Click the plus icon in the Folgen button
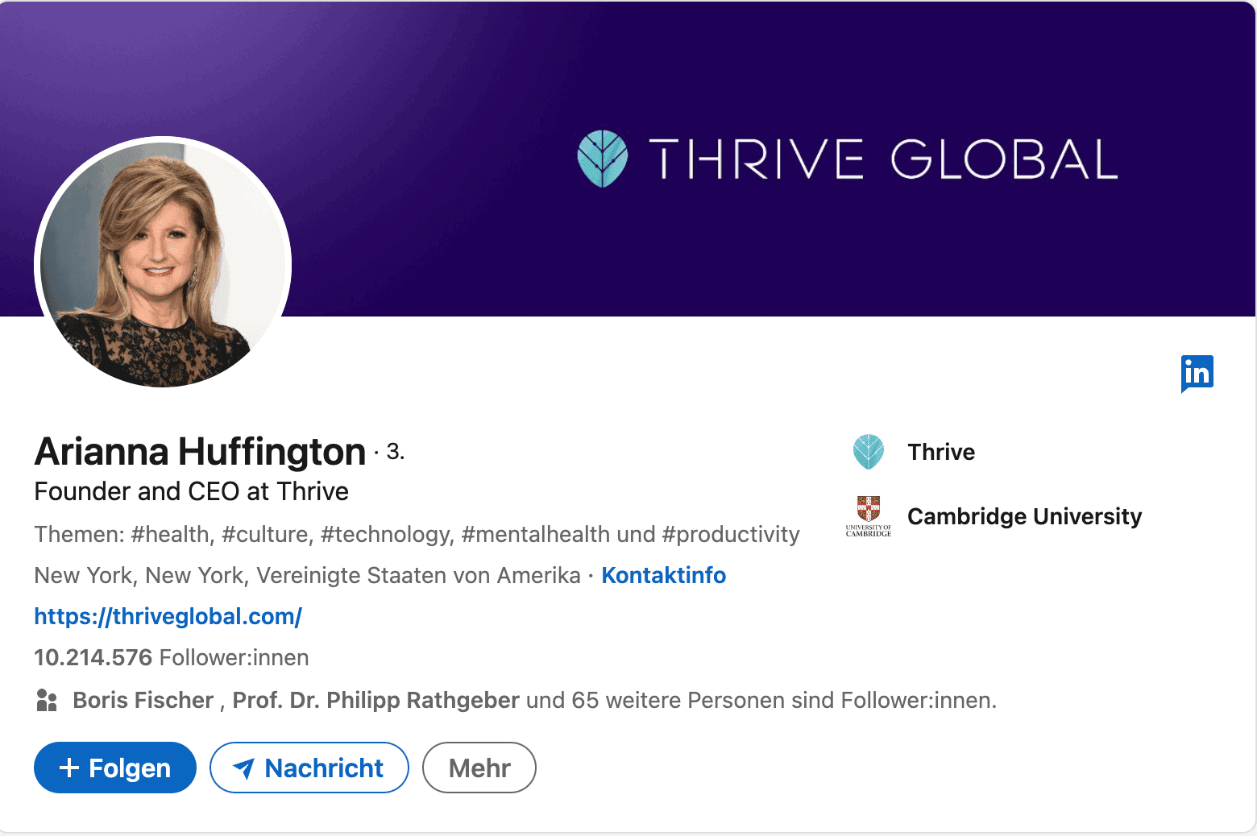Screen dimensions: 1257x836 pos(70,768)
